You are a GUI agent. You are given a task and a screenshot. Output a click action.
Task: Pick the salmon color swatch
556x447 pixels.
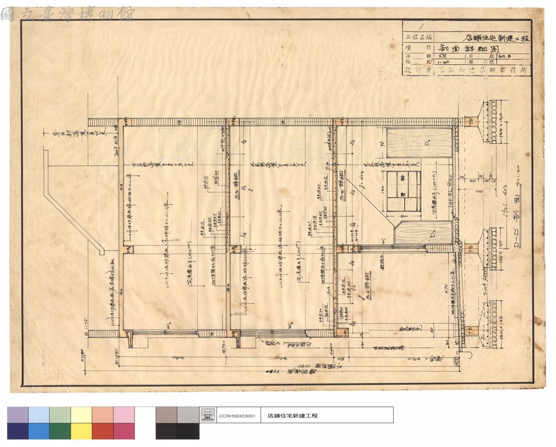click(x=103, y=415)
